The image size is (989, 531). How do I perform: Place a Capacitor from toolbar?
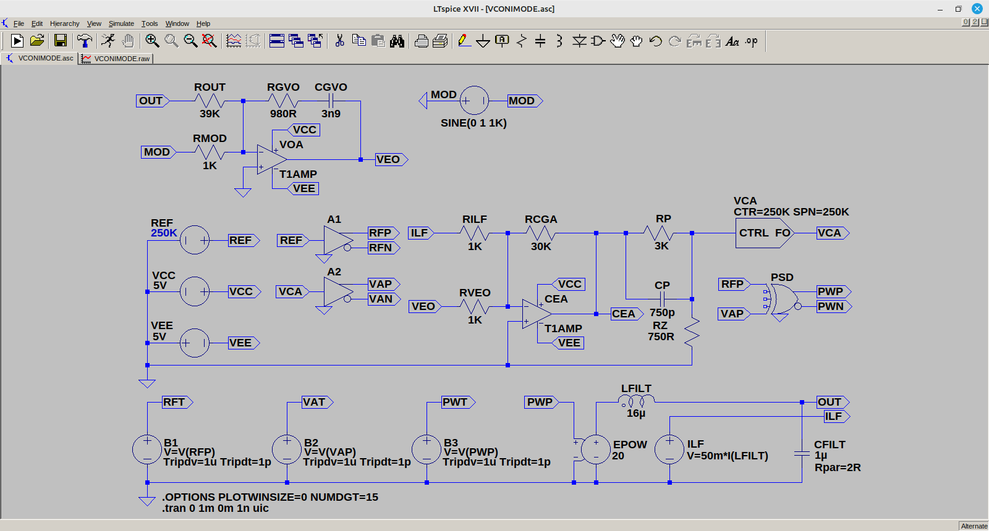[540, 41]
